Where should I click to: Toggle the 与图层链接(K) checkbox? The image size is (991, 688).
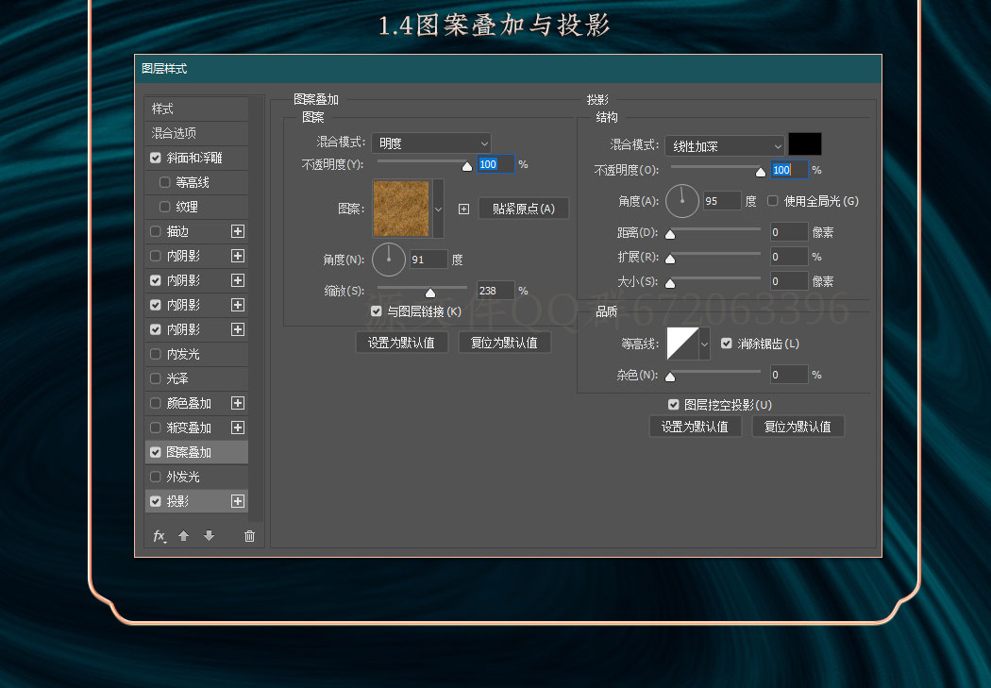click(x=377, y=311)
